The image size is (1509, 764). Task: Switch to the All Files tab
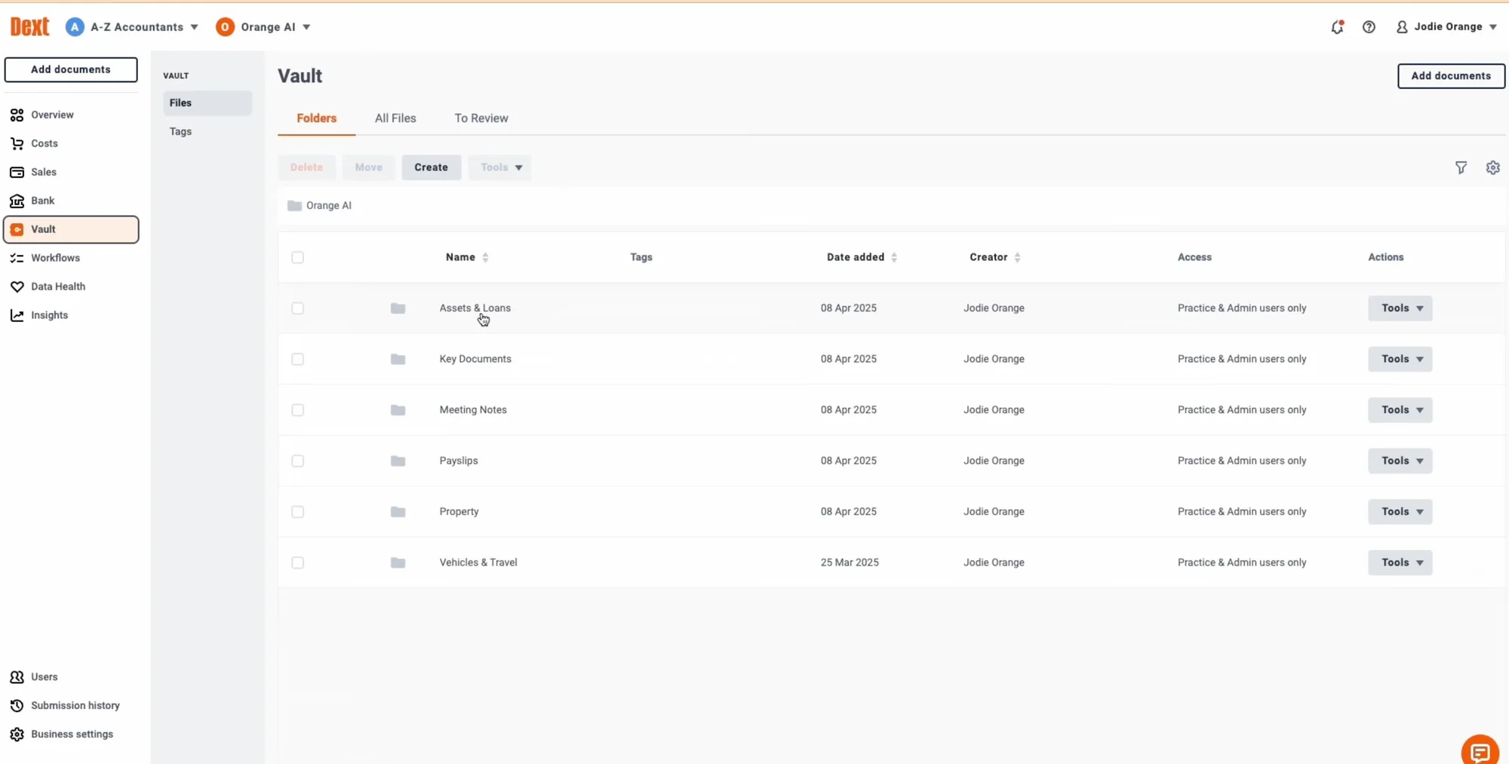pos(395,118)
